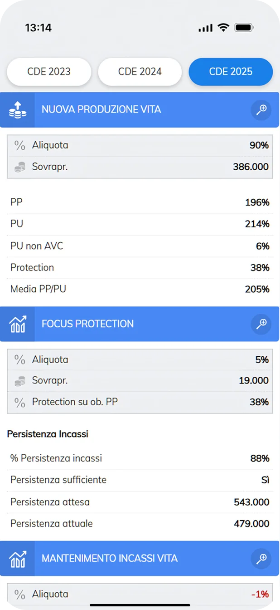The image size is (280, 610).
Task: Tap the percent icon beside Aliquota 90%
Action: (x=19, y=145)
